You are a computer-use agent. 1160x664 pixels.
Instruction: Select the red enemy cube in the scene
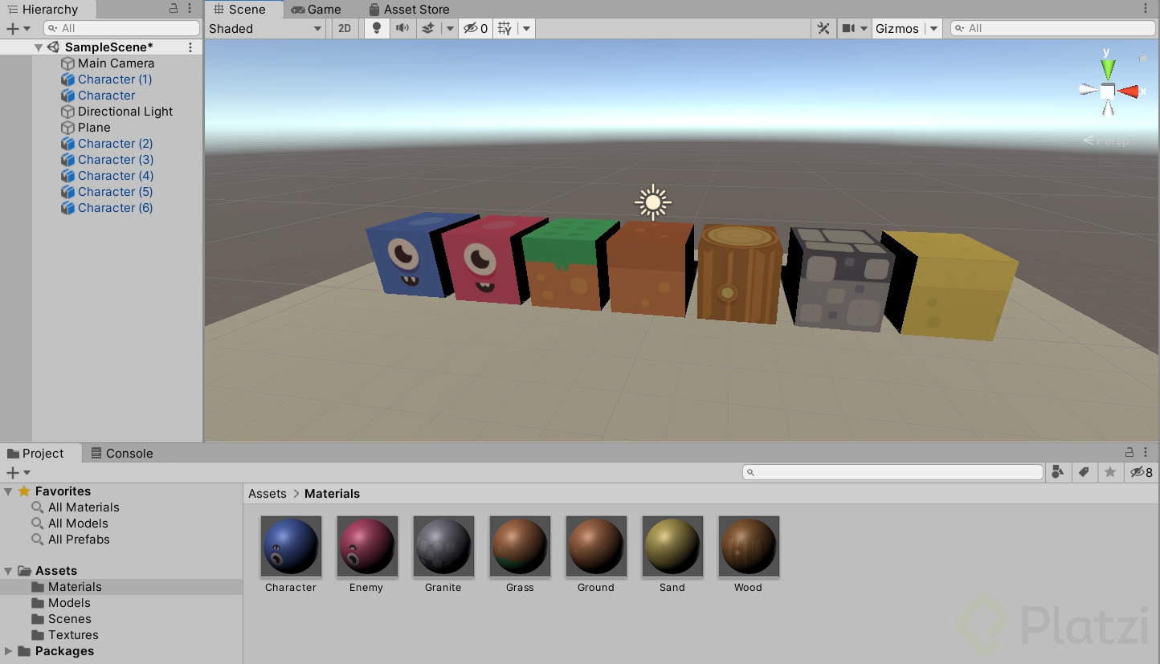[488, 259]
